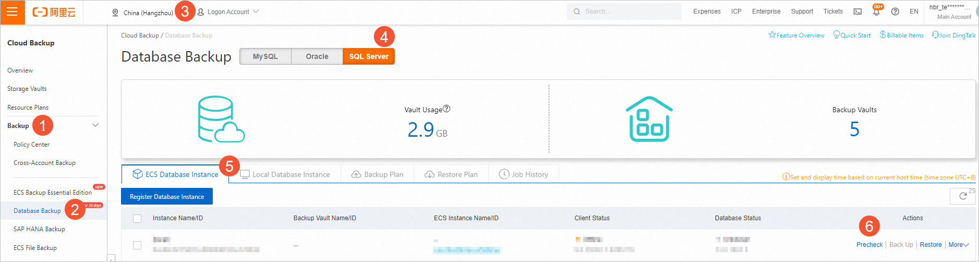The height and width of the screenshot is (262, 979).
Task: Open SAP HANA Backup in the sidebar
Action: point(39,229)
